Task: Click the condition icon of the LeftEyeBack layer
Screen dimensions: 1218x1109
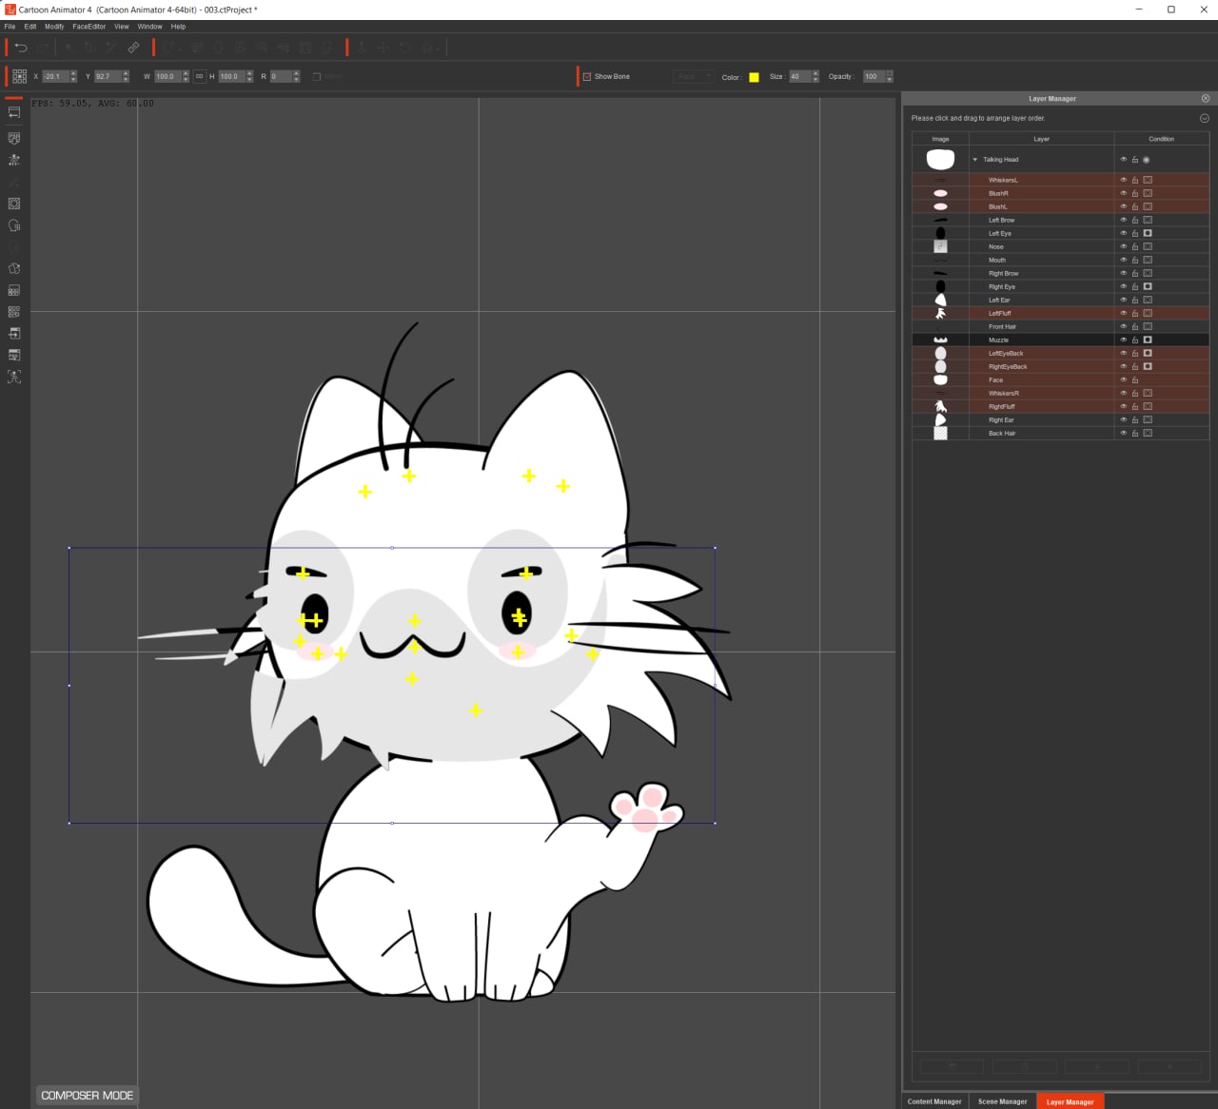Action: (1148, 353)
